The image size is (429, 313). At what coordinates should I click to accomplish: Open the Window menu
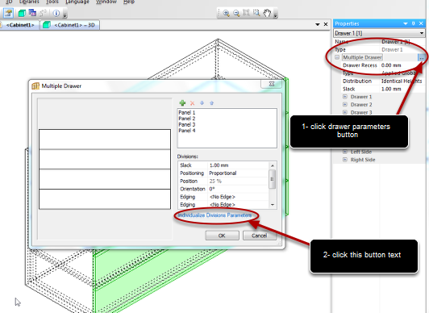tap(106, 2)
